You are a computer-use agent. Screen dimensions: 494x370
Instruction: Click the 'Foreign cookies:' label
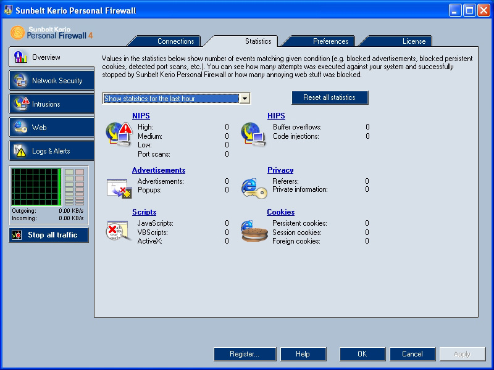tap(296, 241)
